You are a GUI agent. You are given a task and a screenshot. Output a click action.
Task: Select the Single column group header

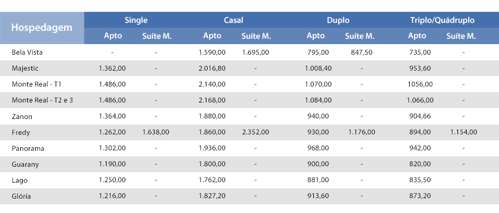[136, 20]
